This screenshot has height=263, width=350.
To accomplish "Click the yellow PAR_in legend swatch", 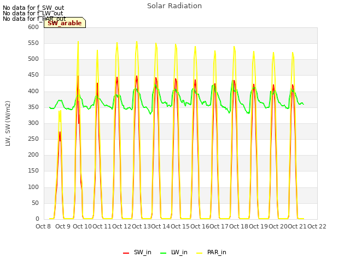I will [199, 253].
